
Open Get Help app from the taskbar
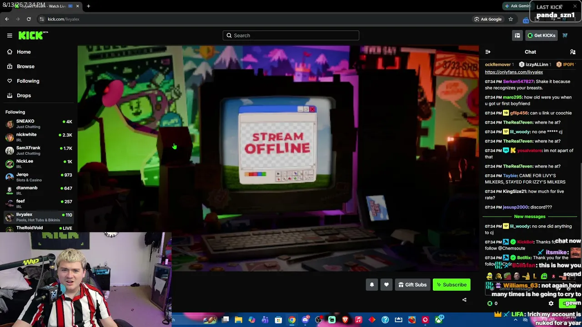(385, 320)
